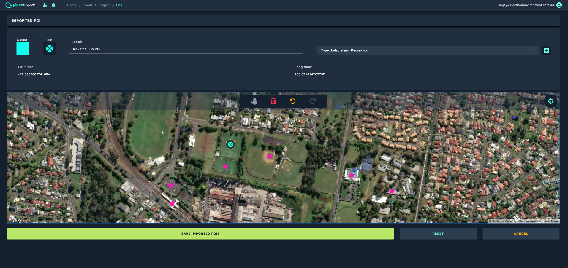Click the Reset button
This screenshot has height=268, width=568.
coord(438,234)
